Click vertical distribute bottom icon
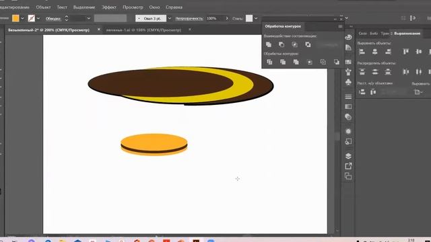 pos(388,72)
